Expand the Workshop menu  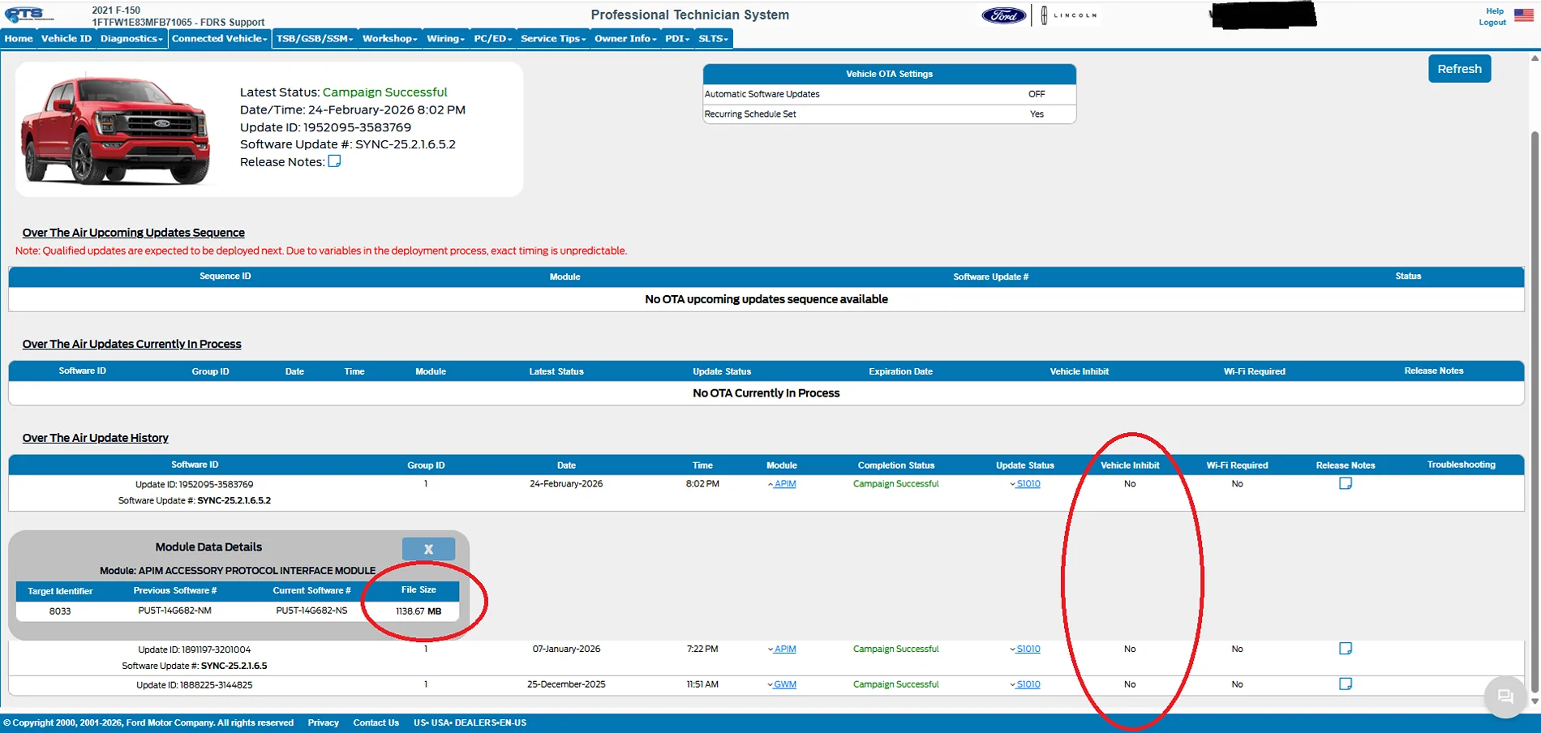tap(390, 38)
